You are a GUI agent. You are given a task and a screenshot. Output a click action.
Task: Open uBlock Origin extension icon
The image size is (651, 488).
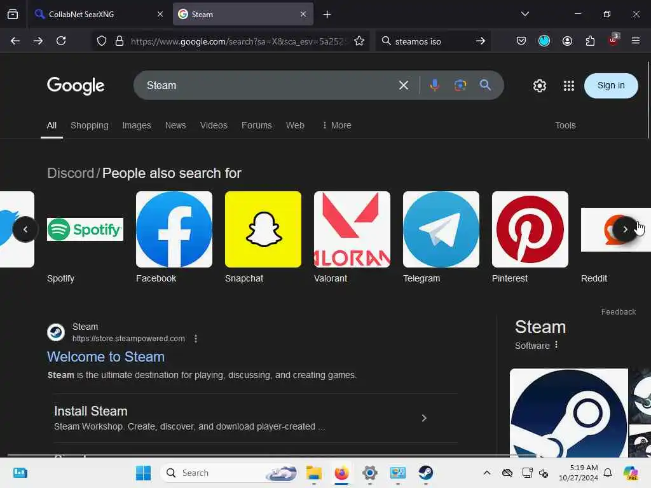pyautogui.click(x=613, y=40)
